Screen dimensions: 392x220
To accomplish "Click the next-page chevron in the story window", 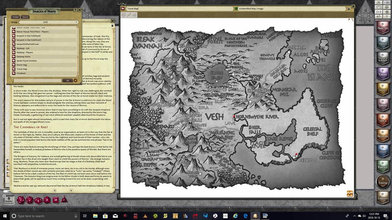I will tap(71, 190).
